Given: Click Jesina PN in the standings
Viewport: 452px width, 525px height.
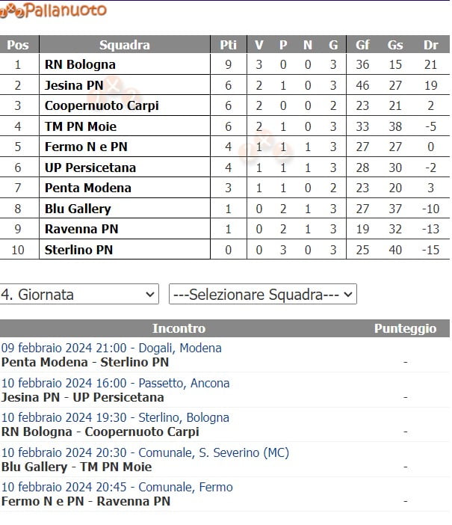Looking at the screenshot, I should [x=73, y=85].
